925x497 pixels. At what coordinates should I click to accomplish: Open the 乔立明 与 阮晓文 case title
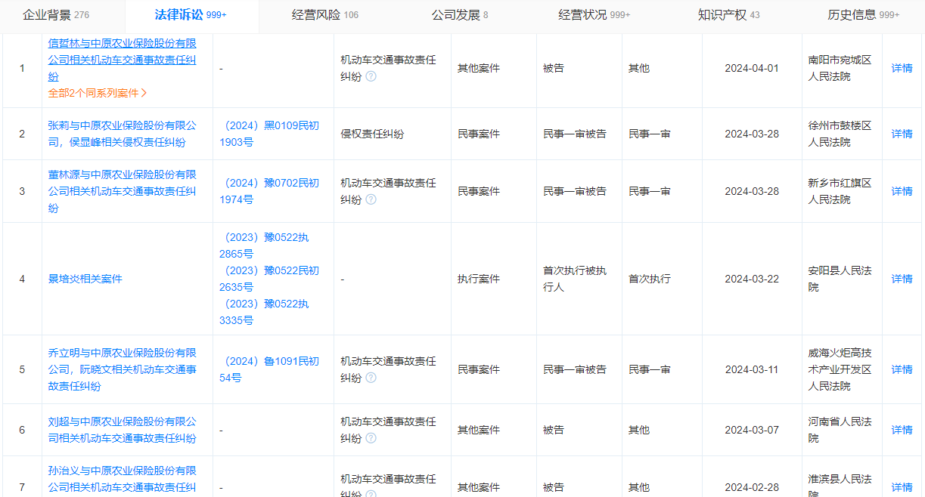tap(123, 369)
